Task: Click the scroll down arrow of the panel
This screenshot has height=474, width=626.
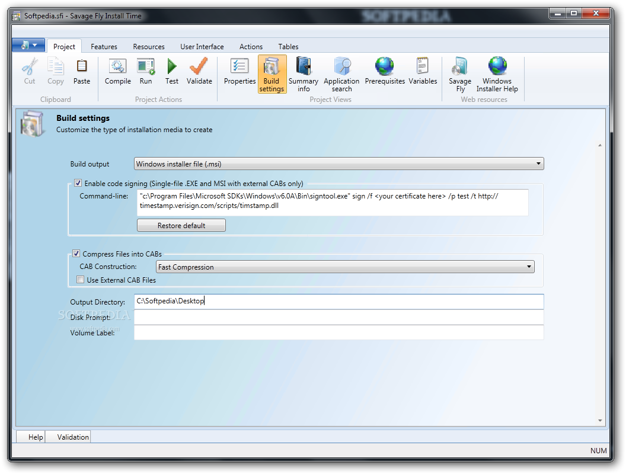Action: pos(600,421)
